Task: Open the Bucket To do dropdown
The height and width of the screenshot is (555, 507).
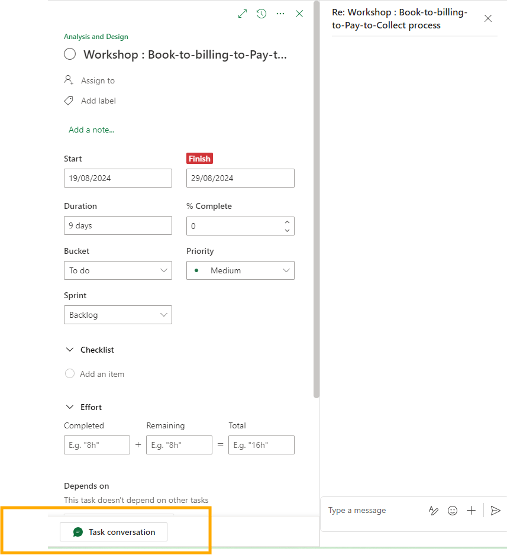Action: tap(118, 270)
